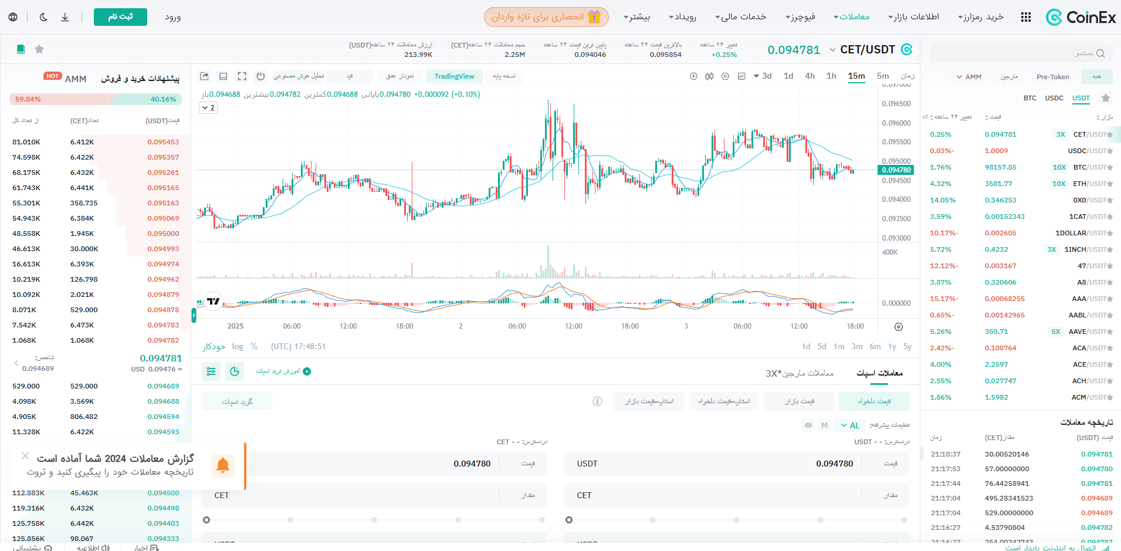Toggle favorite star for BTC/USDT
Image resolution: width=1121 pixels, height=551 pixels.
pos(1110,167)
